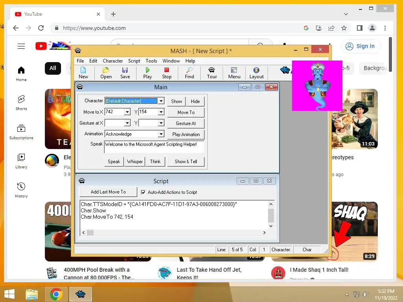Click the browser address bar URL
The width and height of the screenshot is (403, 302).
click(x=94, y=28)
